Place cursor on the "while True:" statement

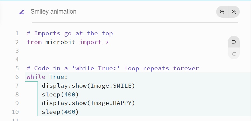(x=47, y=77)
